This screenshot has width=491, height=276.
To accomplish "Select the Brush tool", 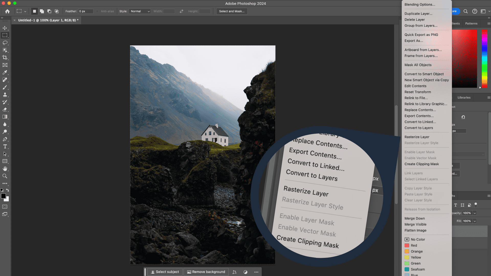I will click(x=5, y=87).
